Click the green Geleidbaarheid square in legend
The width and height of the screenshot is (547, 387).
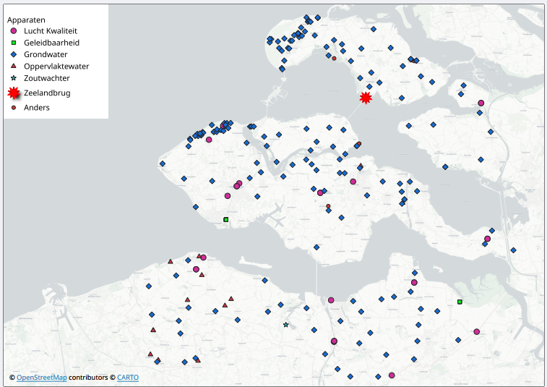[14, 43]
